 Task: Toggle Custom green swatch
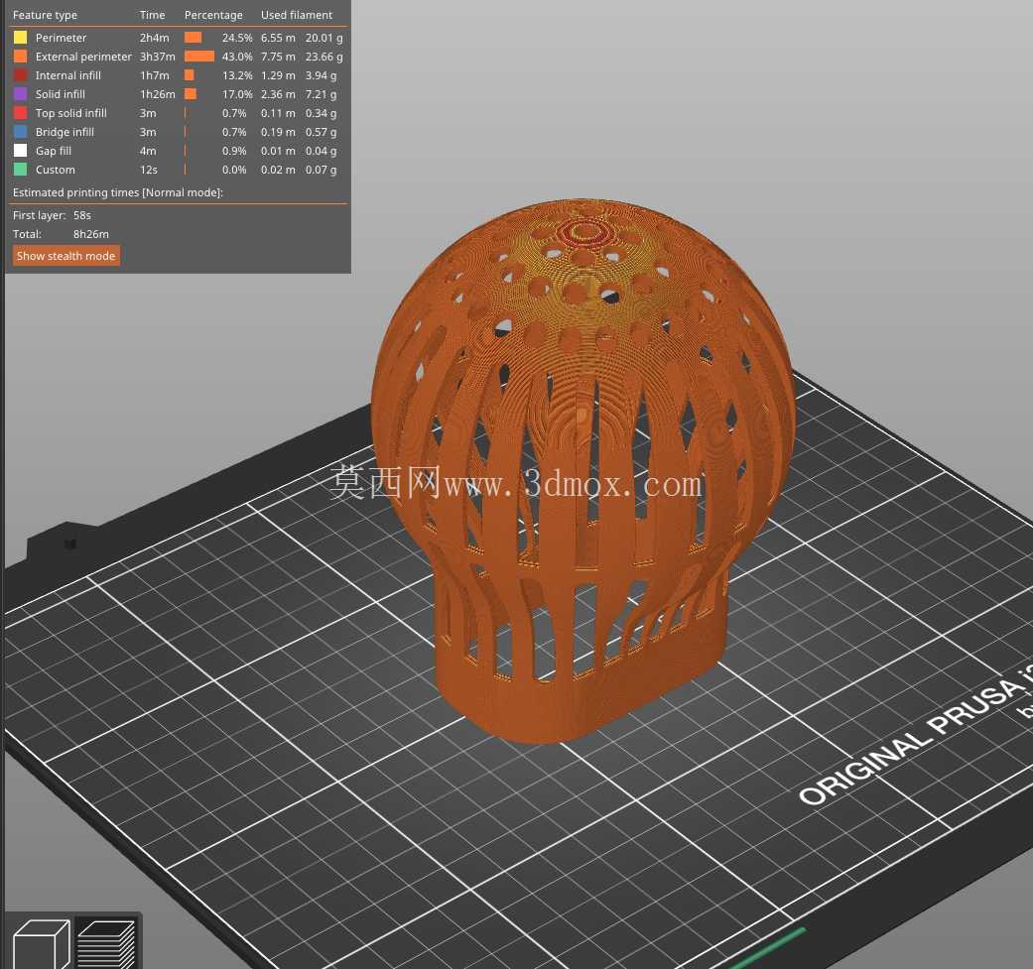(x=21, y=170)
